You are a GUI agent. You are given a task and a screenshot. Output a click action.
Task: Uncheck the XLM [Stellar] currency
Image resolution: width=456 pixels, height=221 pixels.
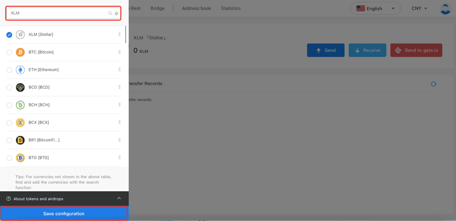[x=9, y=35]
